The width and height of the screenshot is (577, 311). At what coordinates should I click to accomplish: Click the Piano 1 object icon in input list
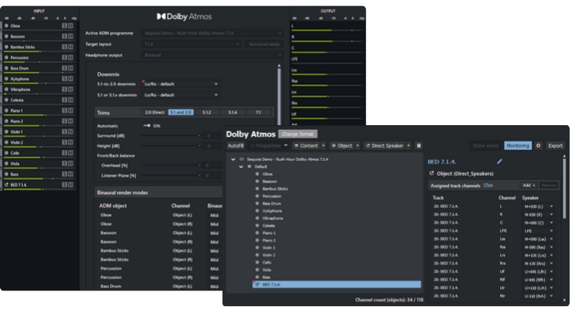tap(7, 110)
